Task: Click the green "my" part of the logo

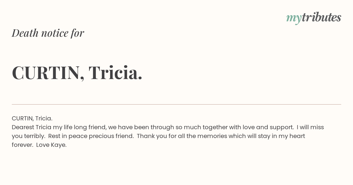Action: coord(294,19)
